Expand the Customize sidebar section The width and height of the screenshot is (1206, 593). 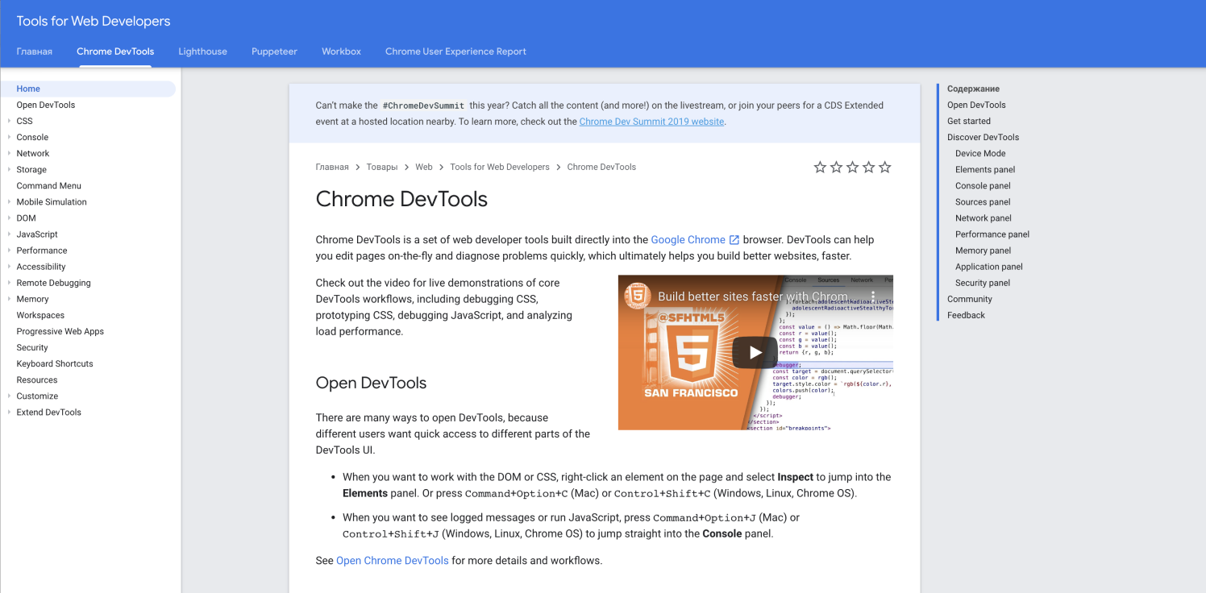pos(9,396)
